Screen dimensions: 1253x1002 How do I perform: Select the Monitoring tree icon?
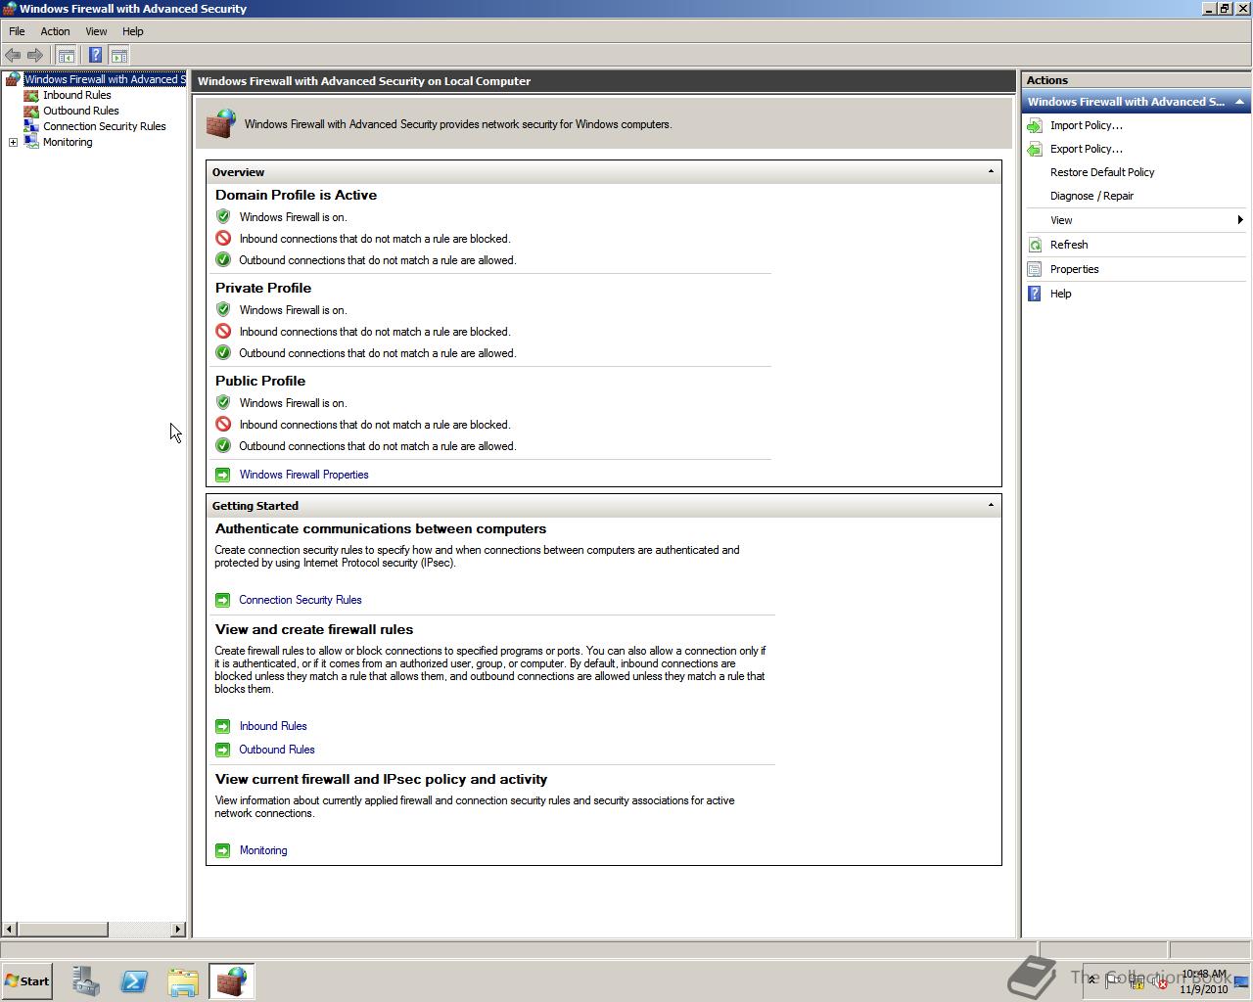click(x=31, y=142)
